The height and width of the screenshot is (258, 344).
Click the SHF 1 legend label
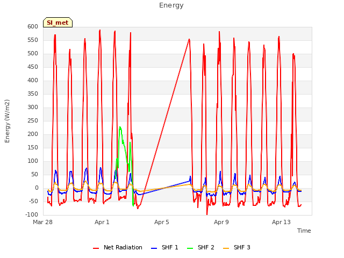point(170,247)
